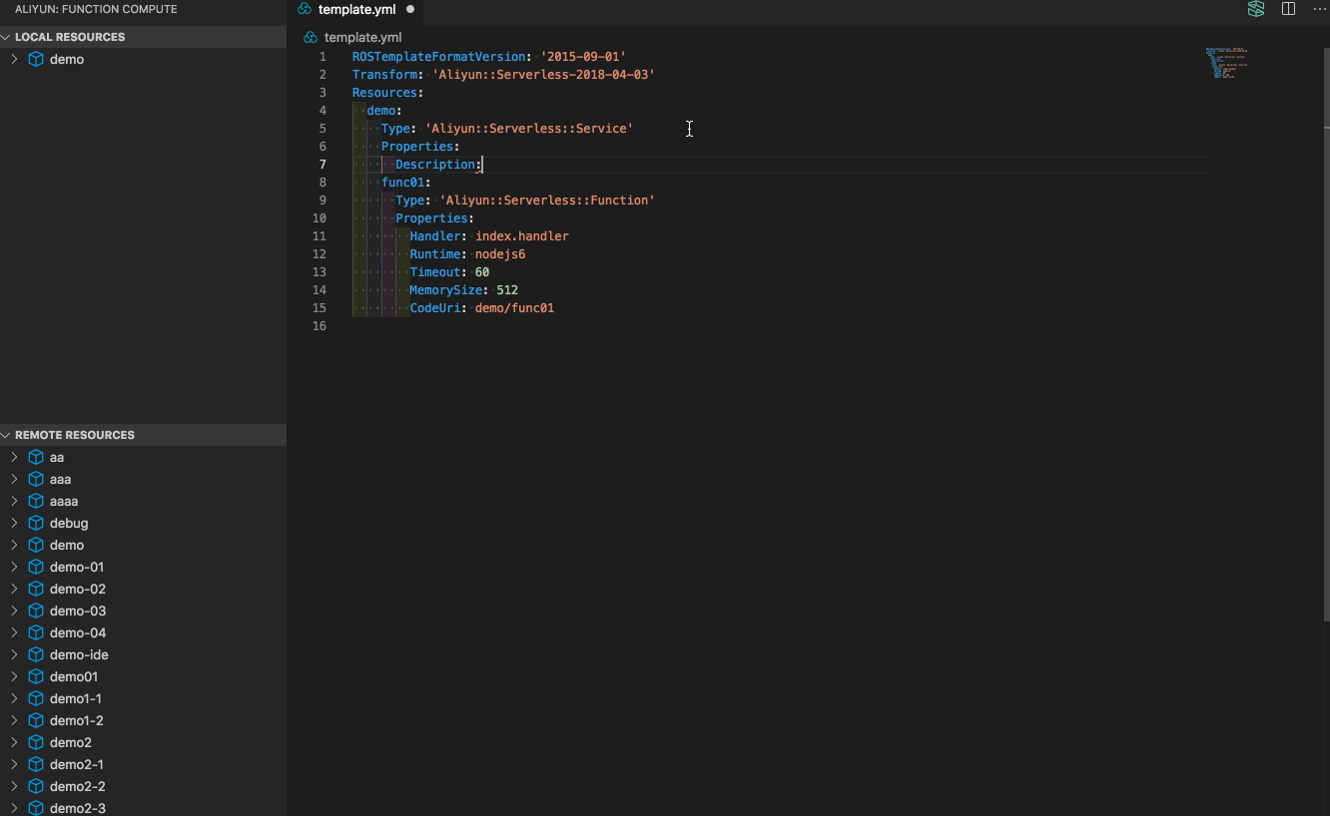The image size is (1330, 816).
Task: Click the 'Aliyun::Serverless::Function' type value
Action: coord(547,201)
